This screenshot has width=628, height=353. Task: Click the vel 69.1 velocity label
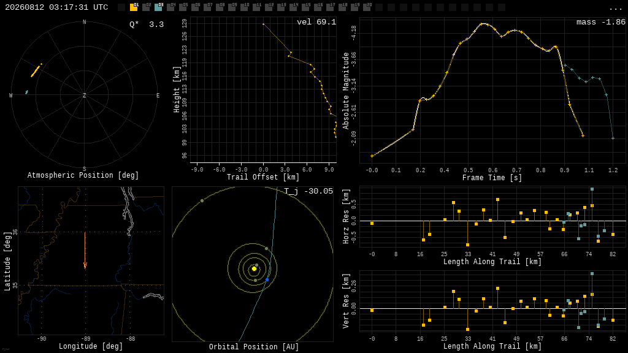pos(316,22)
